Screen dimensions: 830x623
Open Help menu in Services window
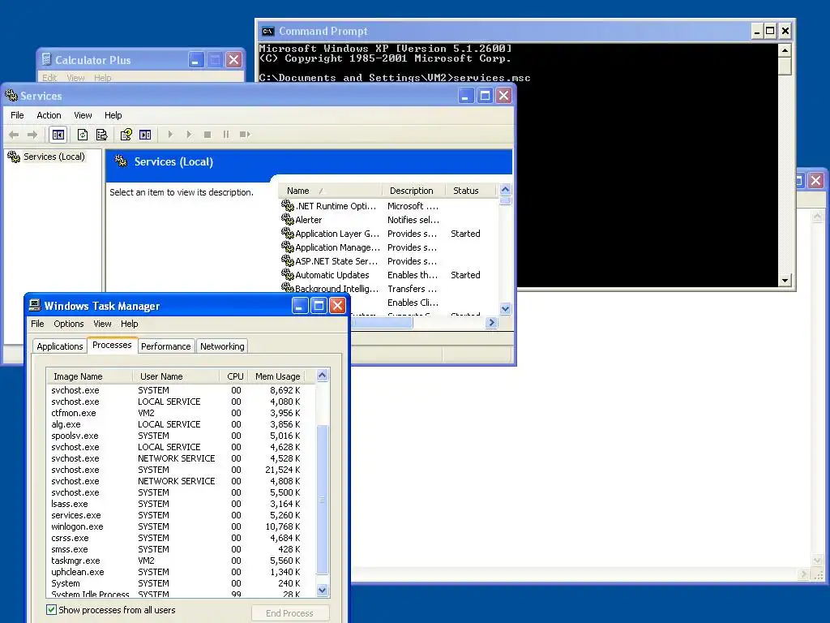pos(113,115)
